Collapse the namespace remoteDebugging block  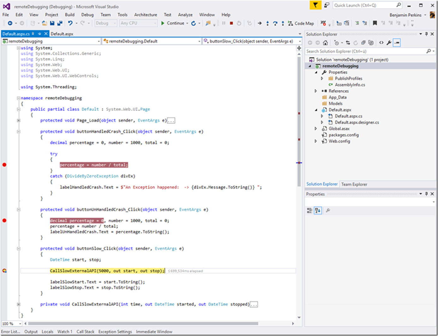coord(19,98)
